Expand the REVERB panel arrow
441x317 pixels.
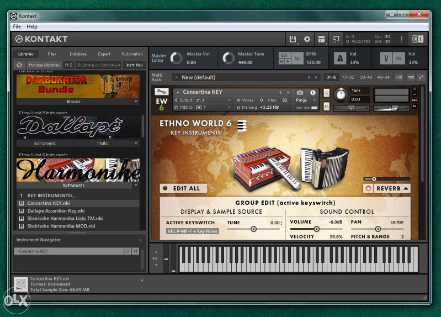point(406,188)
